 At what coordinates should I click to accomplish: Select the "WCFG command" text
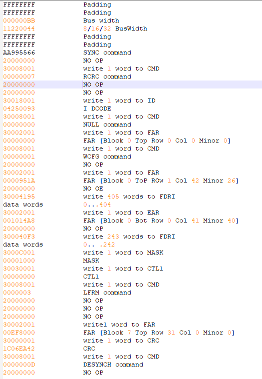[x=107, y=156]
